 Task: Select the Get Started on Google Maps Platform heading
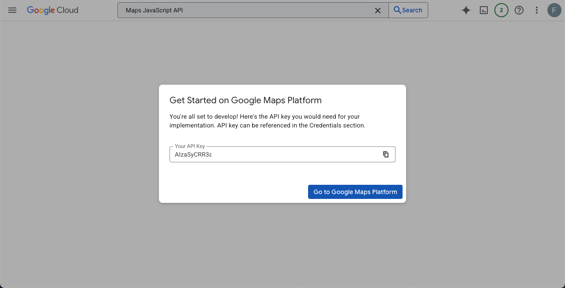pos(245,100)
